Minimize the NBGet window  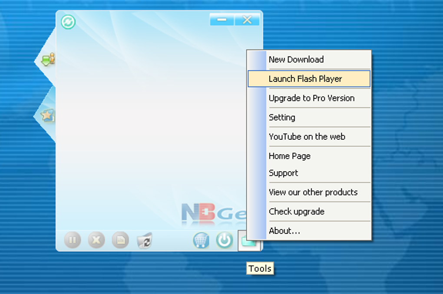222,20
